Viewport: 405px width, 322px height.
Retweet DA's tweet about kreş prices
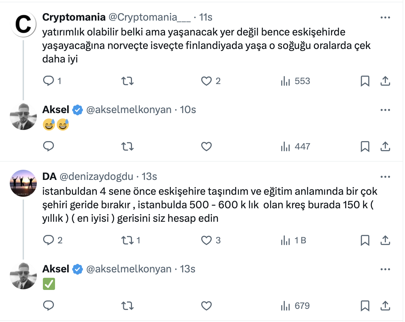tap(128, 240)
